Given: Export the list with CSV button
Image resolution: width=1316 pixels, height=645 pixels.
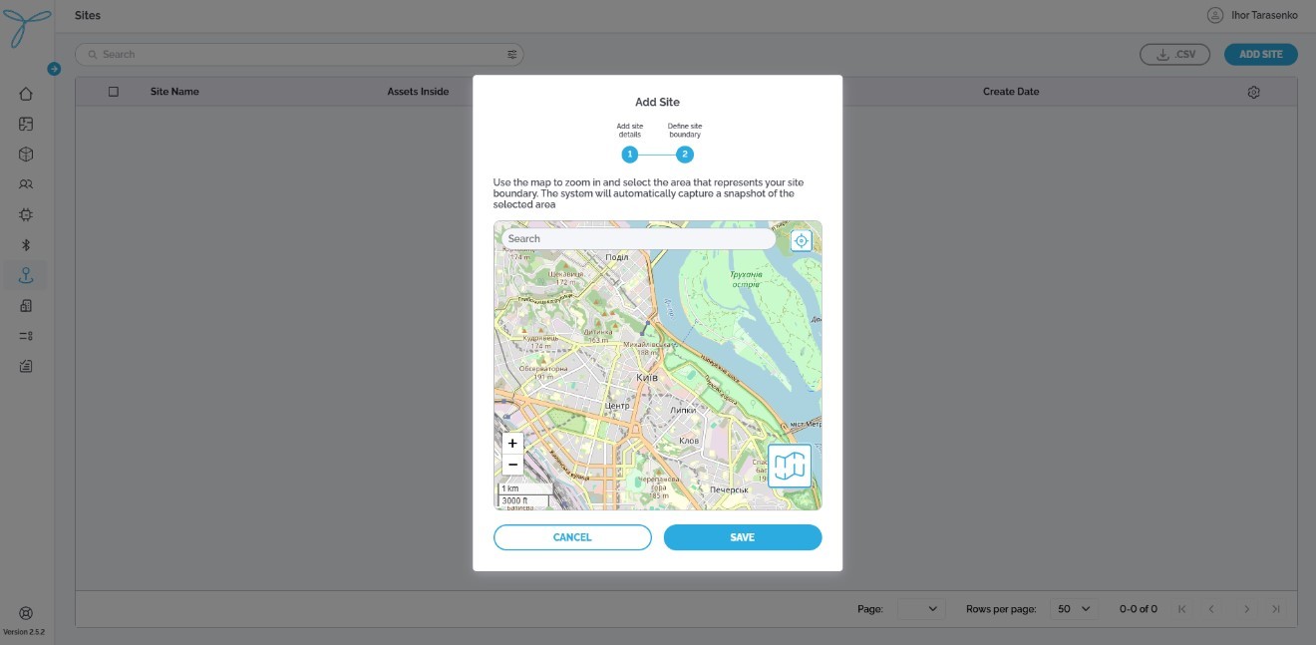Looking at the screenshot, I should (x=1174, y=54).
